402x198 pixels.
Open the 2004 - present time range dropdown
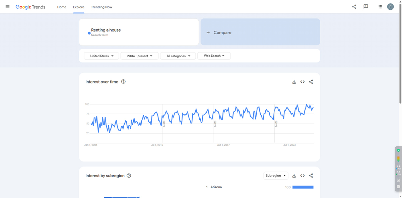139,56
